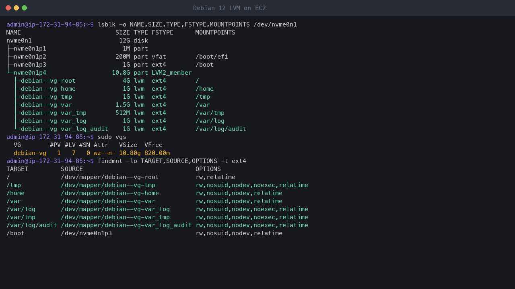Click the TARGET column header
The width and height of the screenshot is (515, 289).
click(17, 169)
